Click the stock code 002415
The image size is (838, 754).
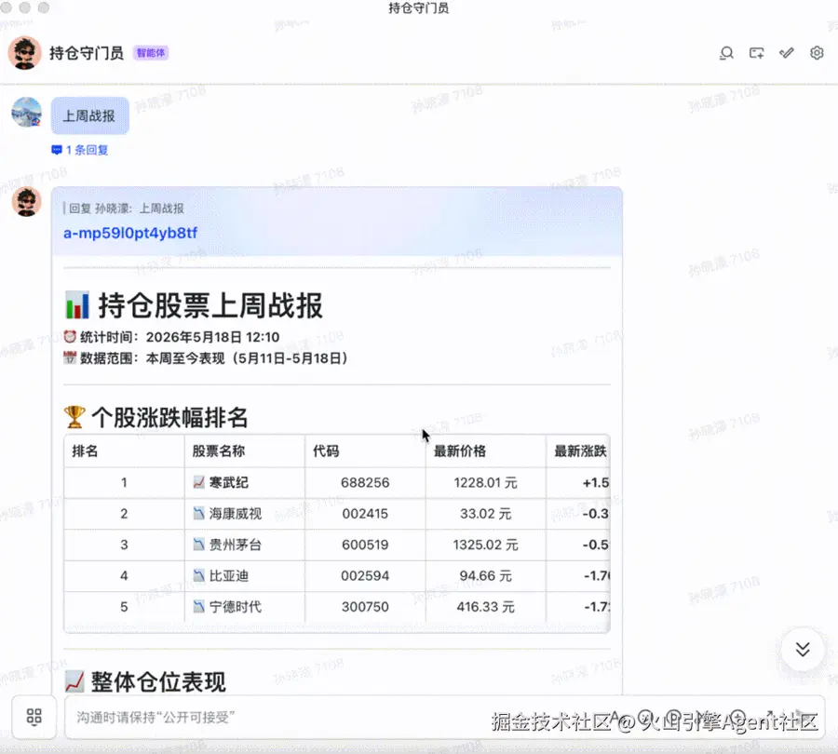click(x=365, y=514)
